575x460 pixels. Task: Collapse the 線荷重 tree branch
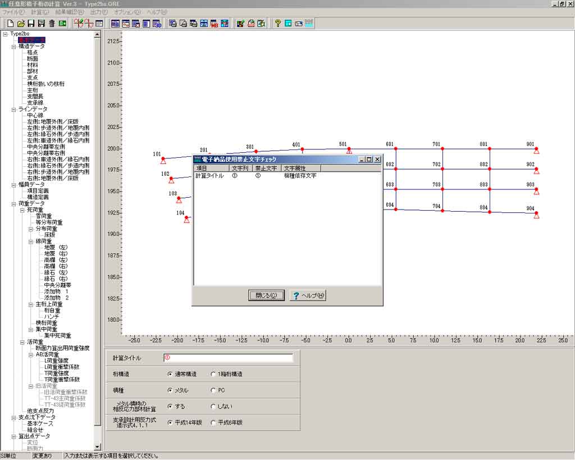pyautogui.click(x=31, y=242)
